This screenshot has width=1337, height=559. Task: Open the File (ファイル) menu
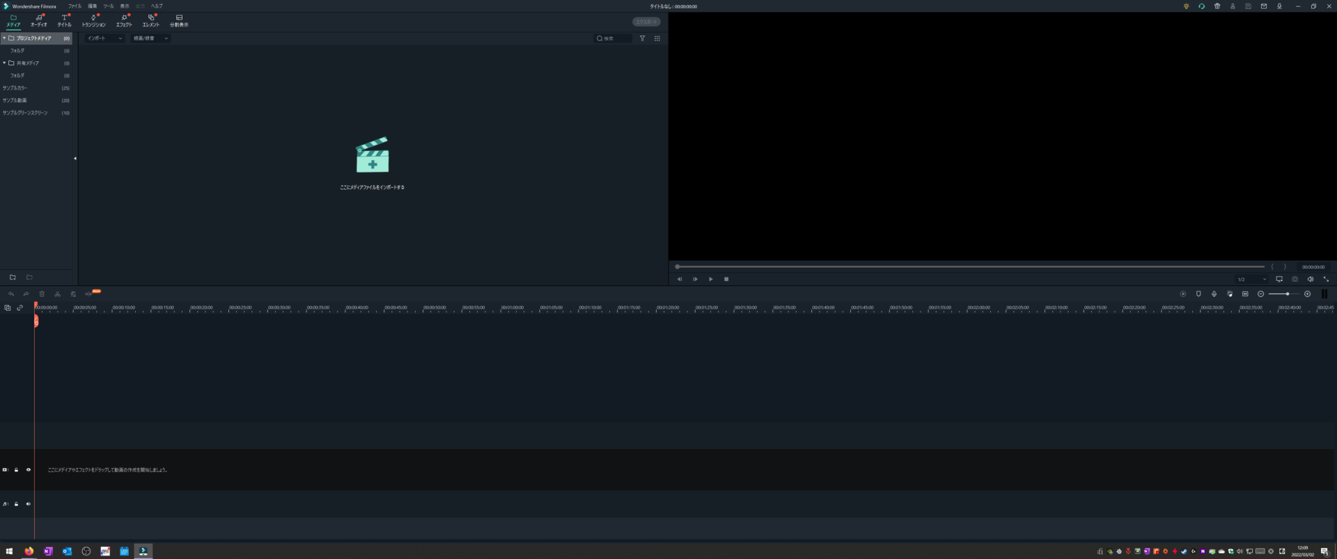click(75, 6)
